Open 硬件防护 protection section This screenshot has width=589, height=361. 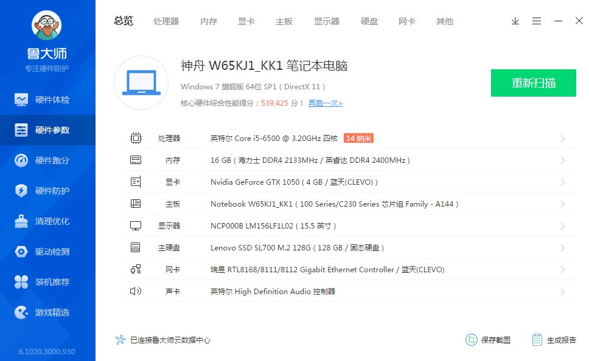point(47,191)
